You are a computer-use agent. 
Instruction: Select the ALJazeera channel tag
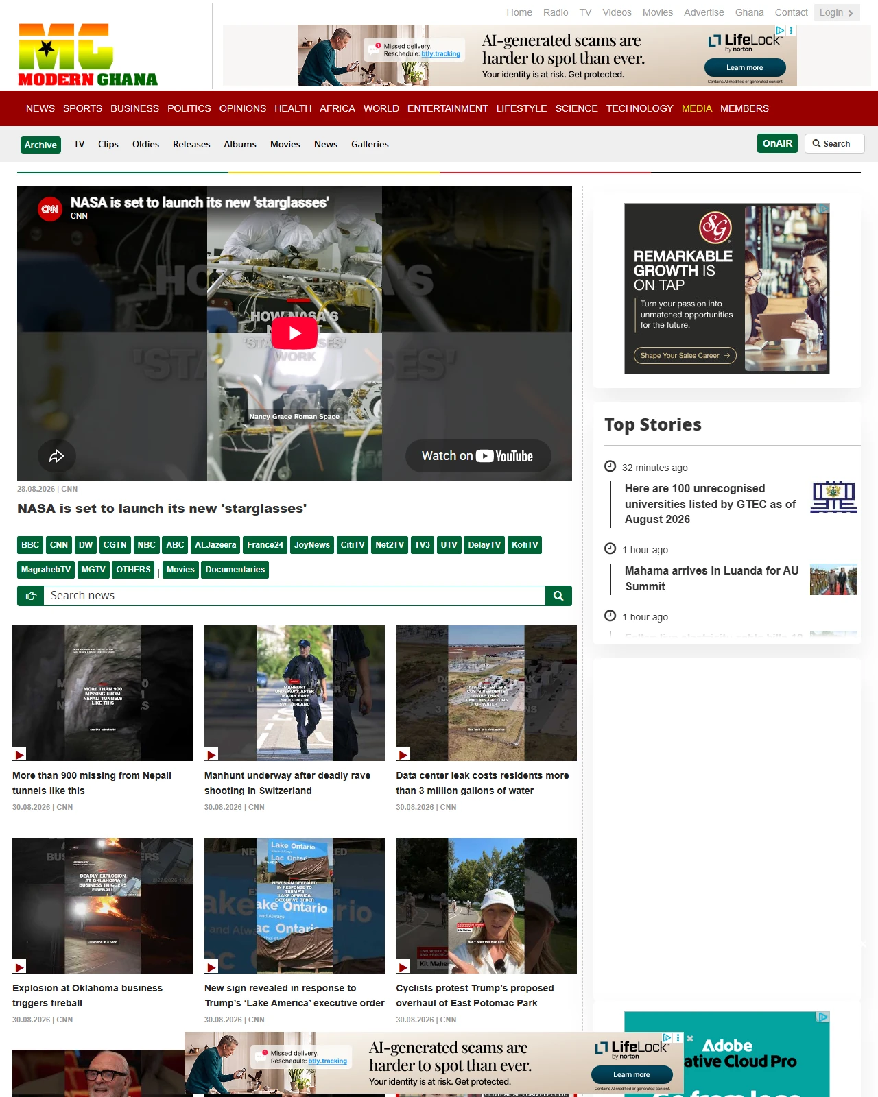click(x=215, y=545)
